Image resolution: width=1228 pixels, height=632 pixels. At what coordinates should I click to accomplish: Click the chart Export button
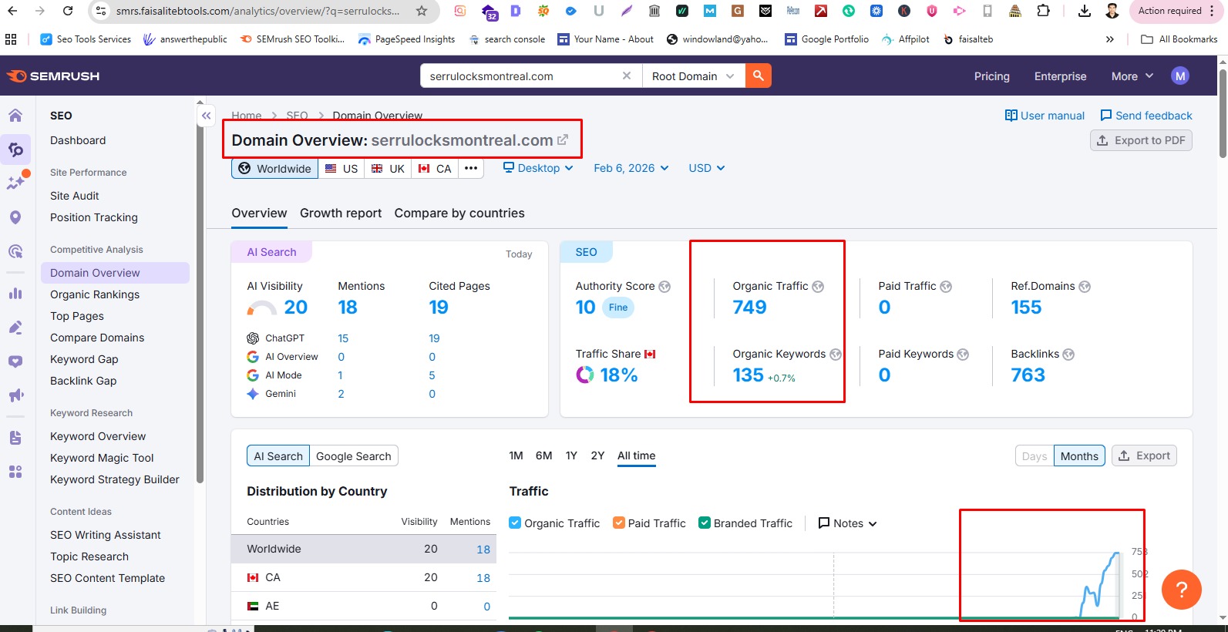[1144, 456]
